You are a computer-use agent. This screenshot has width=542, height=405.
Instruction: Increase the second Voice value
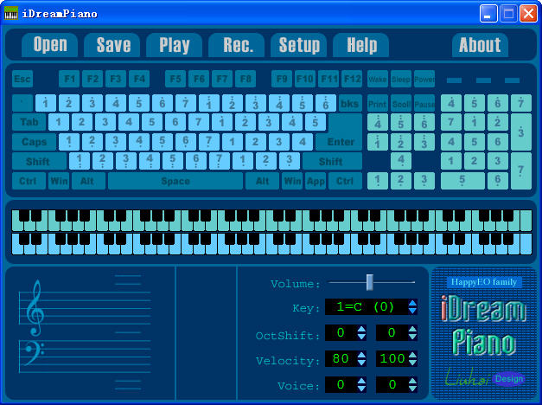412,381
